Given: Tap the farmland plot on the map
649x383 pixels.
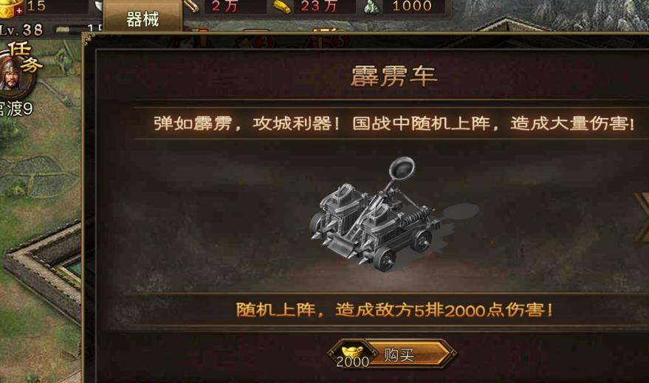Looking at the screenshot, I should click(37, 176).
